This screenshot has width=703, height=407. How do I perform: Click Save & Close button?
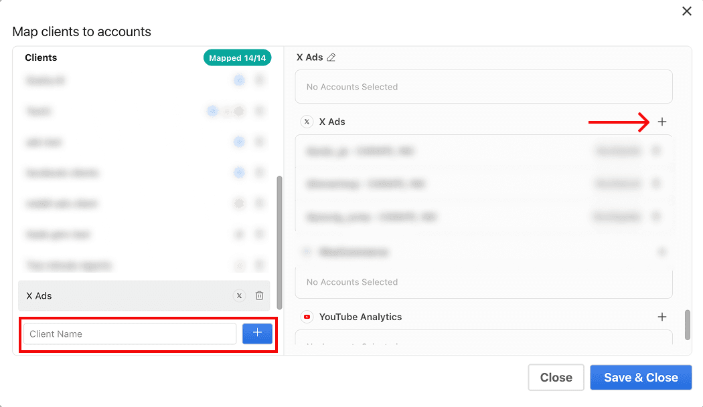coord(641,378)
